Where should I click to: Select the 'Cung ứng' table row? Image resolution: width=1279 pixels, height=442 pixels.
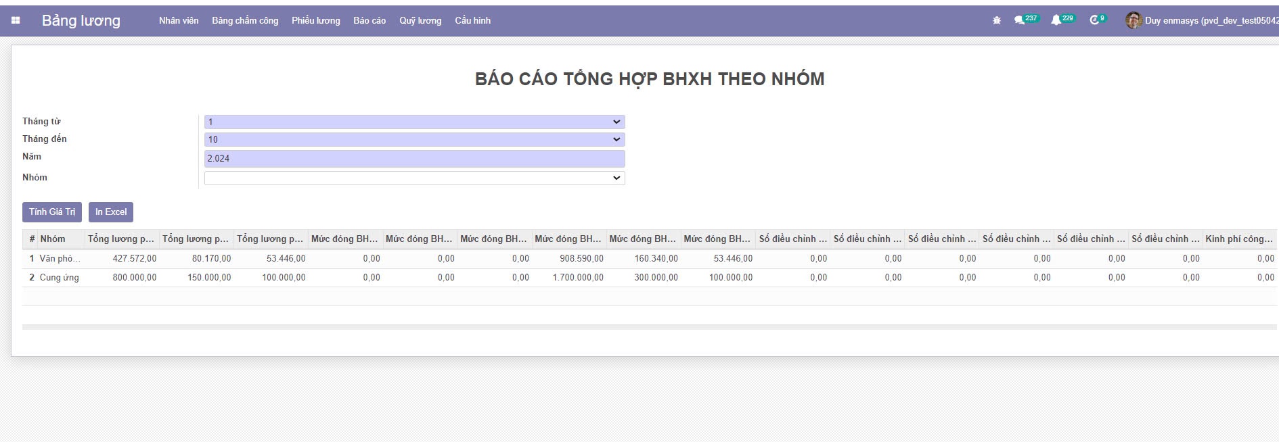pos(60,278)
